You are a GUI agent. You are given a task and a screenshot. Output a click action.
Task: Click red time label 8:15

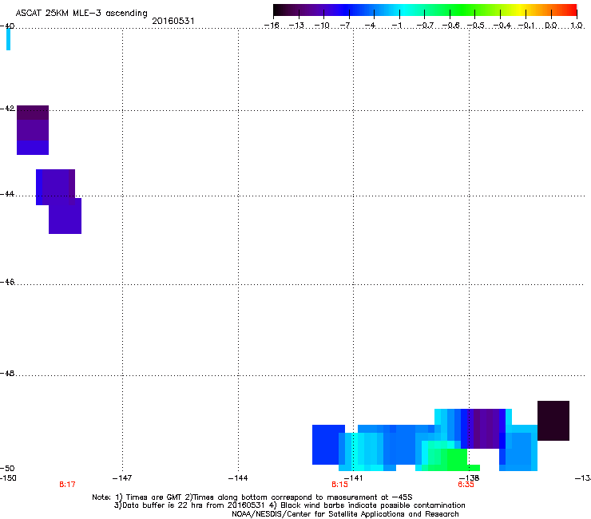[339, 485]
